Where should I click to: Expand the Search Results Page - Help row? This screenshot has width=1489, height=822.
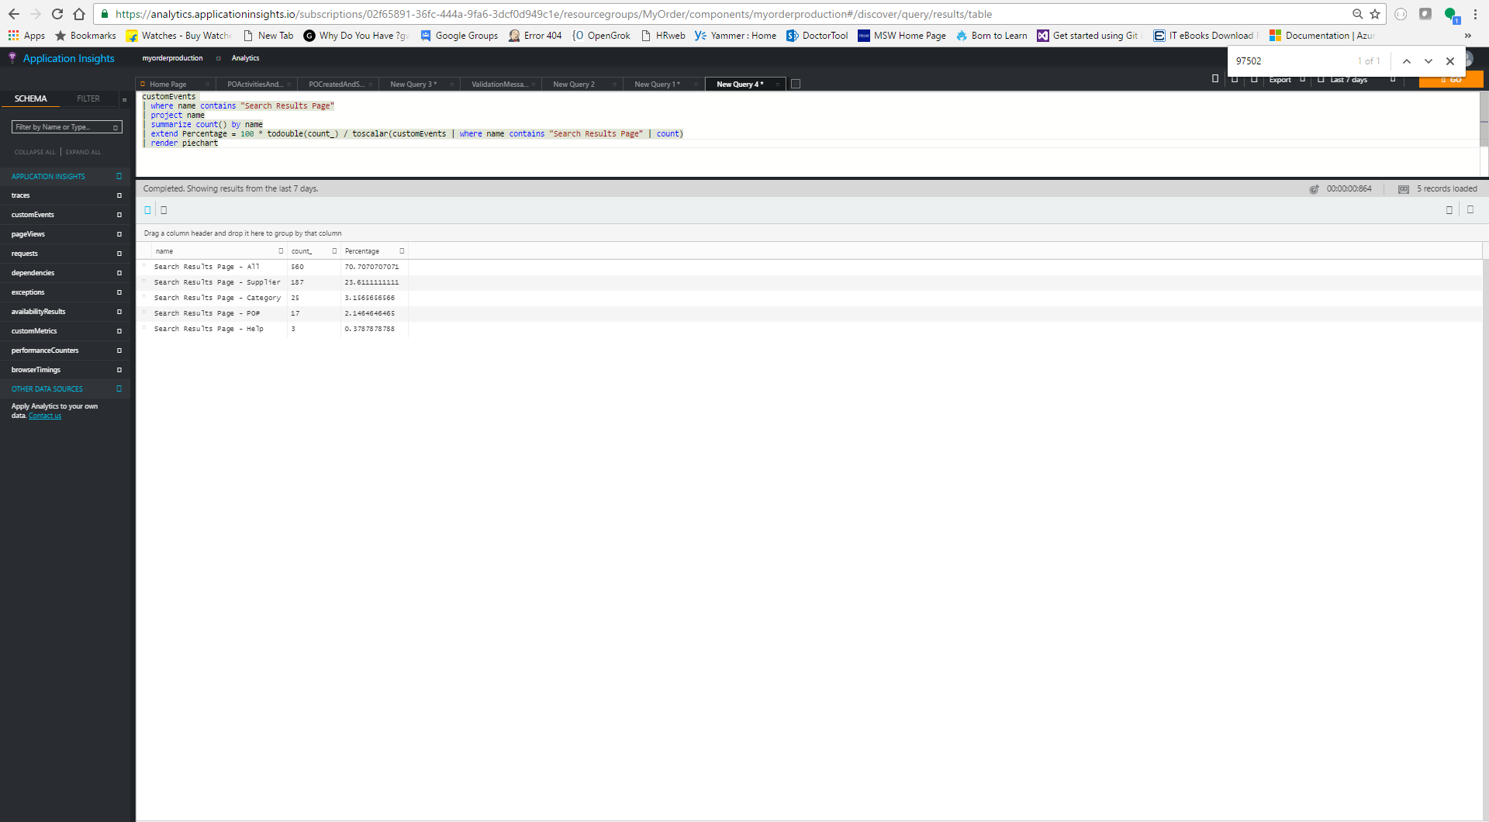pyautogui.click(x=144, y=328)
